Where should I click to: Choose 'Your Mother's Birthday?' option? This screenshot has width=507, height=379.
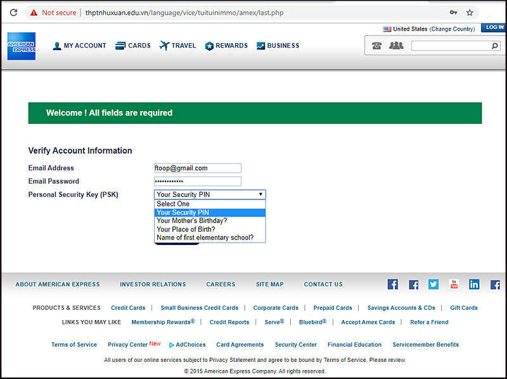(x=210, y=220)
